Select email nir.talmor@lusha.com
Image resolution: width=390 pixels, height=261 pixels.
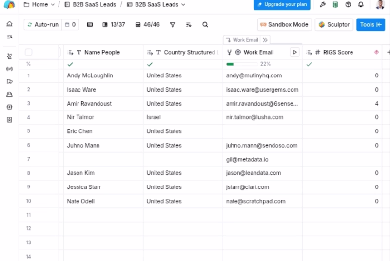(x=262, y=117)
